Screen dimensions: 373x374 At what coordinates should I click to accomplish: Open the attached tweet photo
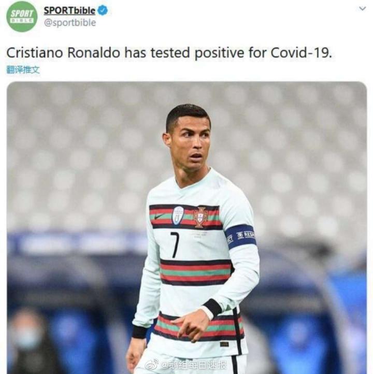click(187, 228)
